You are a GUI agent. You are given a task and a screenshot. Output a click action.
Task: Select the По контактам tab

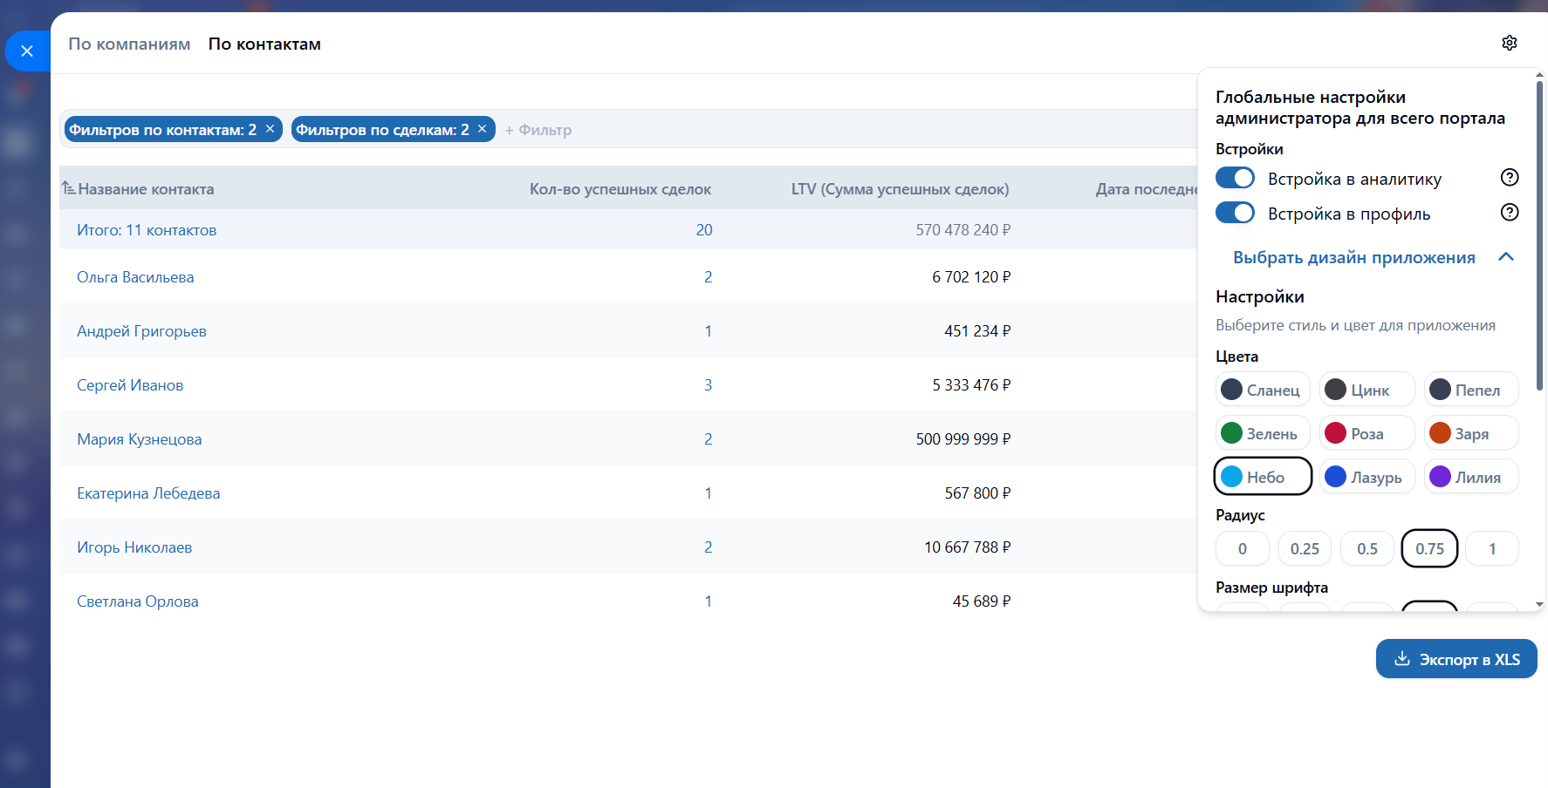click(x=264, y=44)
